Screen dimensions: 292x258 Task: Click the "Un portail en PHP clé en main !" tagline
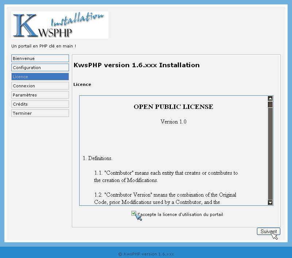pos(44,46)
